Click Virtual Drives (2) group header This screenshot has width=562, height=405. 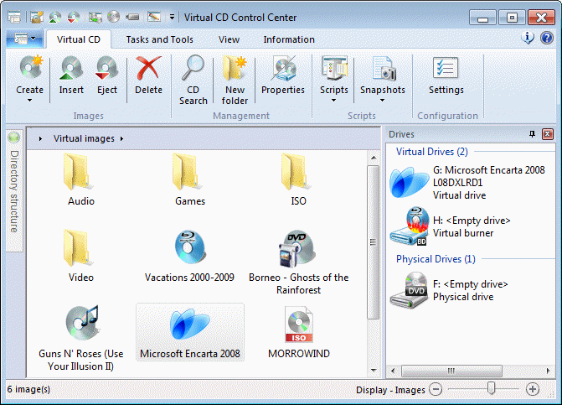pyautogui.click(x=432, y=152)
